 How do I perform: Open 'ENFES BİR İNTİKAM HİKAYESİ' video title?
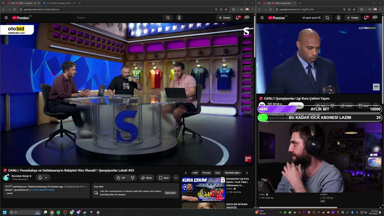click(x=237, y=206)
